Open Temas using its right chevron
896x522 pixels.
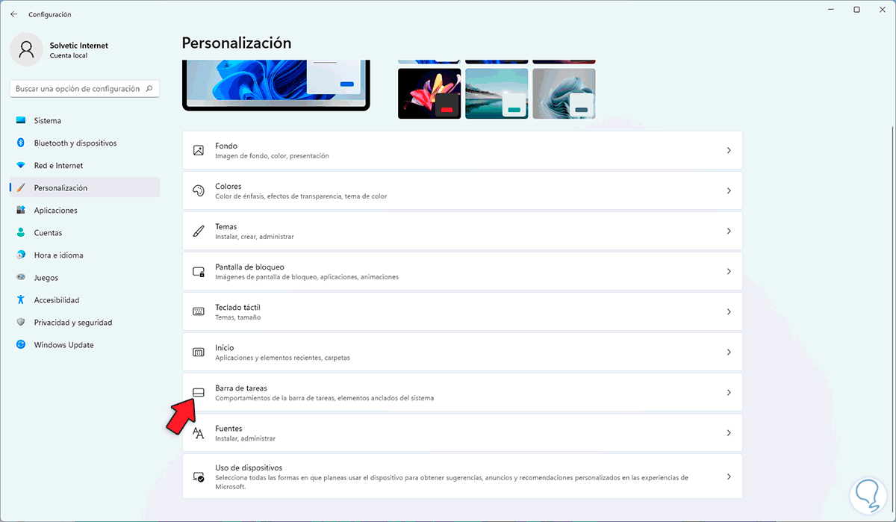click(x=729, y=231)
